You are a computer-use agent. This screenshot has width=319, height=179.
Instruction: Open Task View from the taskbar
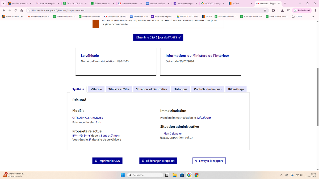tap(167, 175)
